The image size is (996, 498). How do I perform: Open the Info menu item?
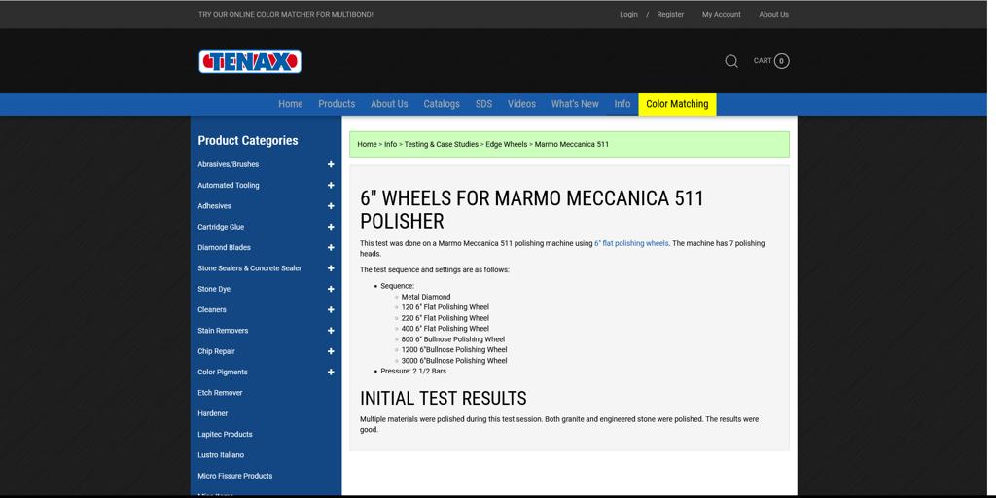(622, 104)
